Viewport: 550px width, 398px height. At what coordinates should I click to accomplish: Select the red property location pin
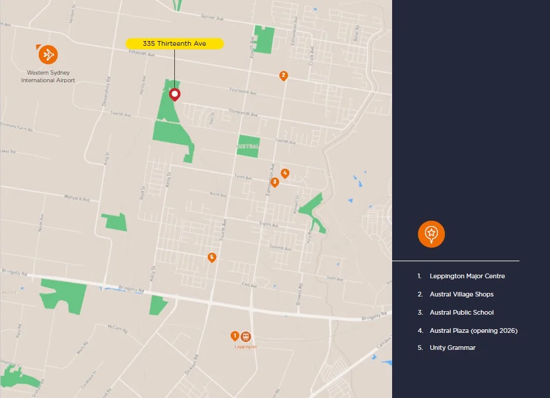pos(174,95)
